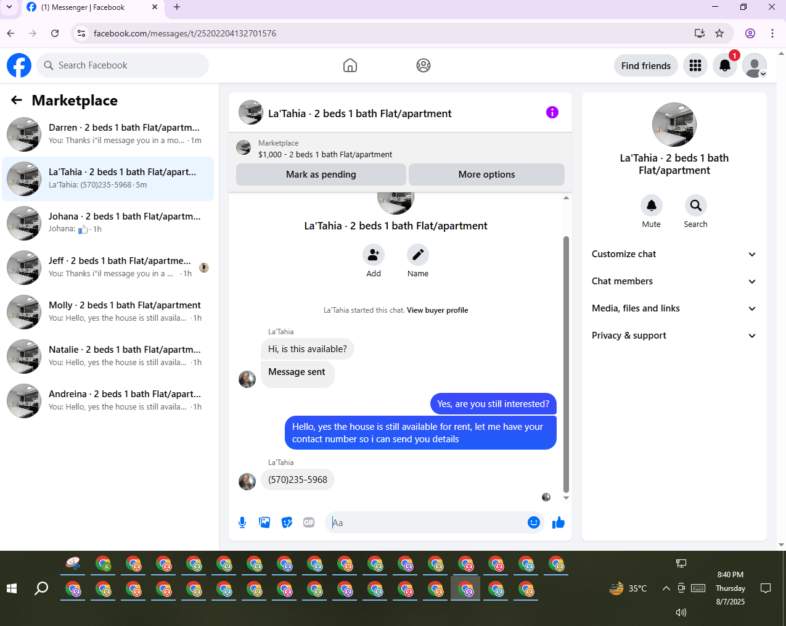Reload the page in browser toolbar

(x=55, y=33)
